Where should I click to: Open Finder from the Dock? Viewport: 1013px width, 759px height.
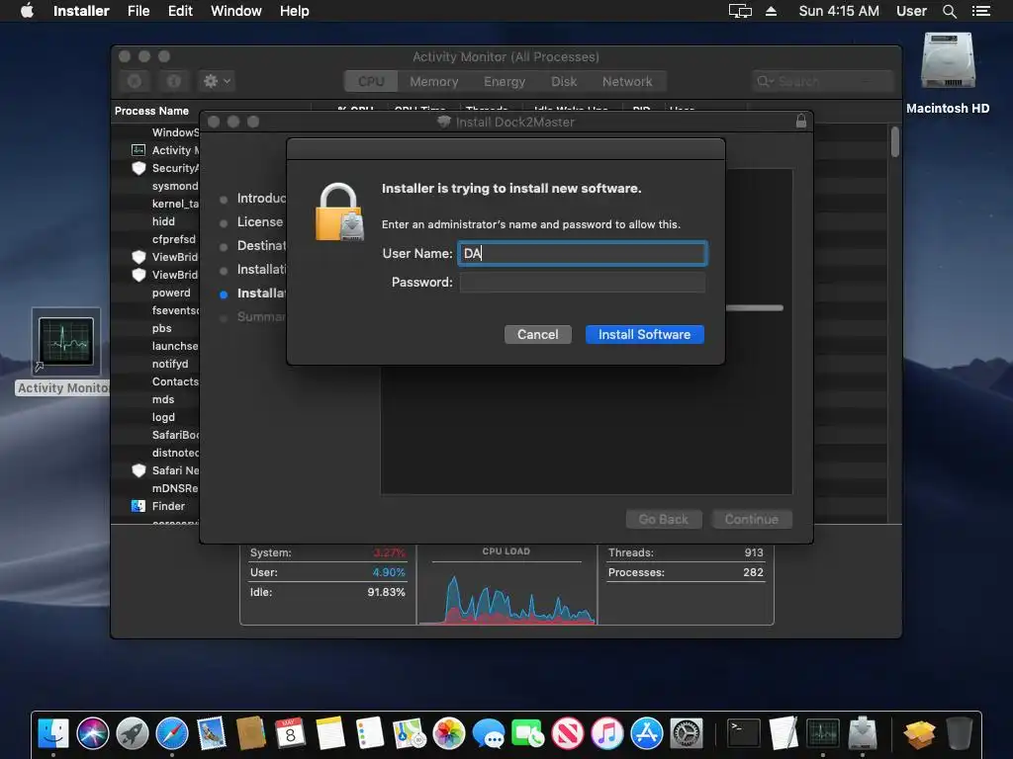click(53, 734)
